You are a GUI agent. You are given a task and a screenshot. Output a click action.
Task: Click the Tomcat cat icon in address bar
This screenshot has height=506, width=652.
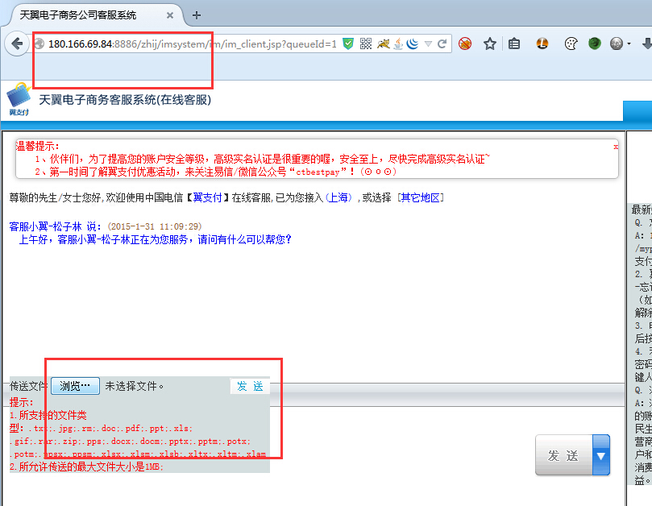[x=383, y=44]
